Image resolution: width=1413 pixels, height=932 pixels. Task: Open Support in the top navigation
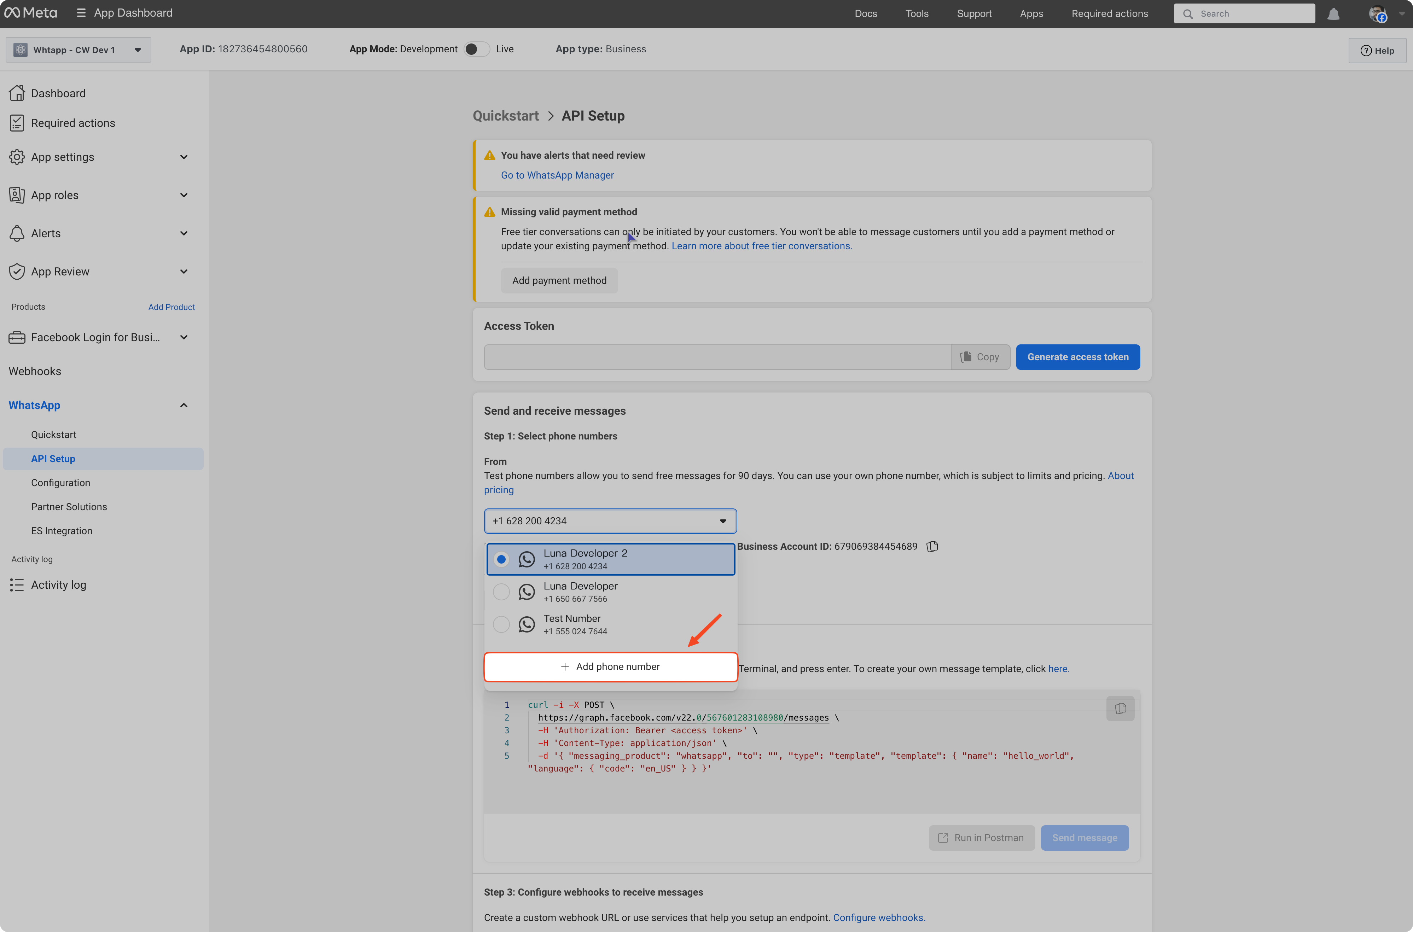pyautogui.click(x=974, y=14)
